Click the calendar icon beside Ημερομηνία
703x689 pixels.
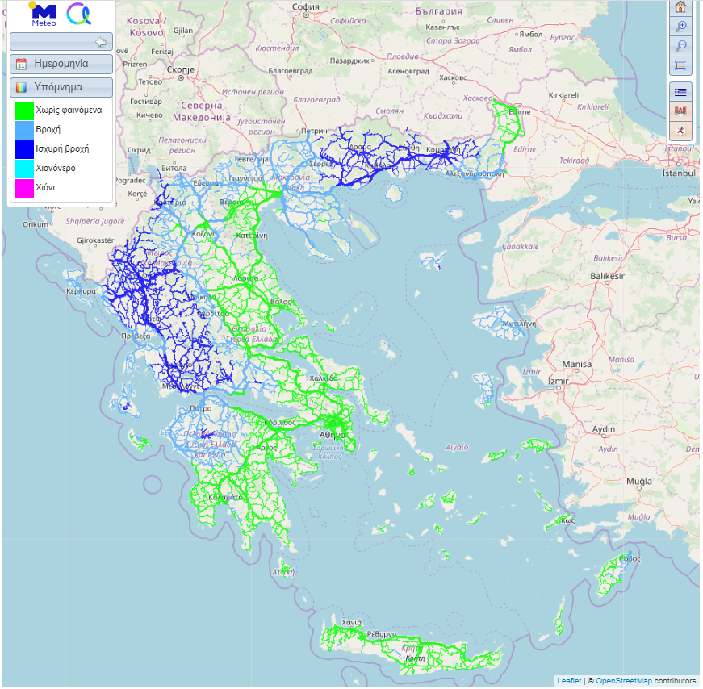[x=22, y=65]
